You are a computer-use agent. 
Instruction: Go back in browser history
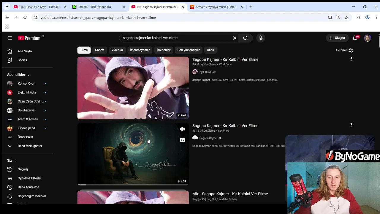click(x=7, y=18)
